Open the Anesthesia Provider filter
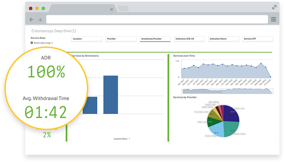The image size is (284, 162). [x=155, y=39]
